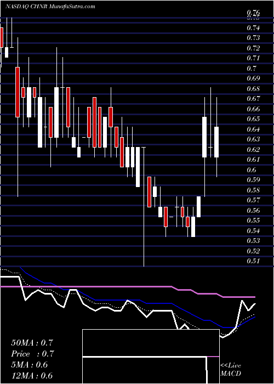The image size is (274, 384).
Task: Click the 0.56 price axis label
Action: pyautogui.click(x=253, y=211)
